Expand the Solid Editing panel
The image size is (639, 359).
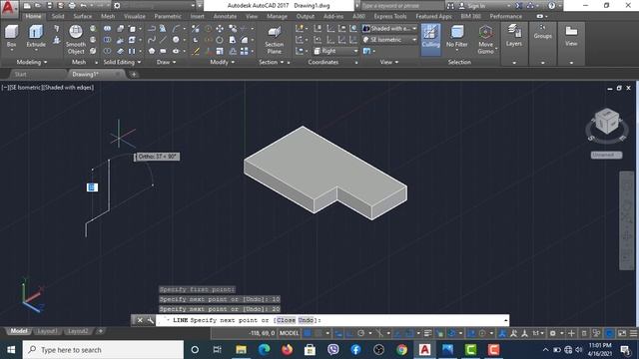click(122, 62)
